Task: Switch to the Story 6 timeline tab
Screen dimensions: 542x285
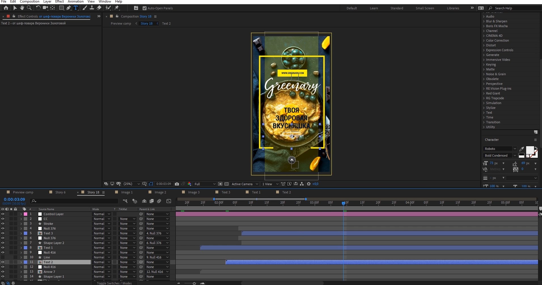Action: point(60,192)
